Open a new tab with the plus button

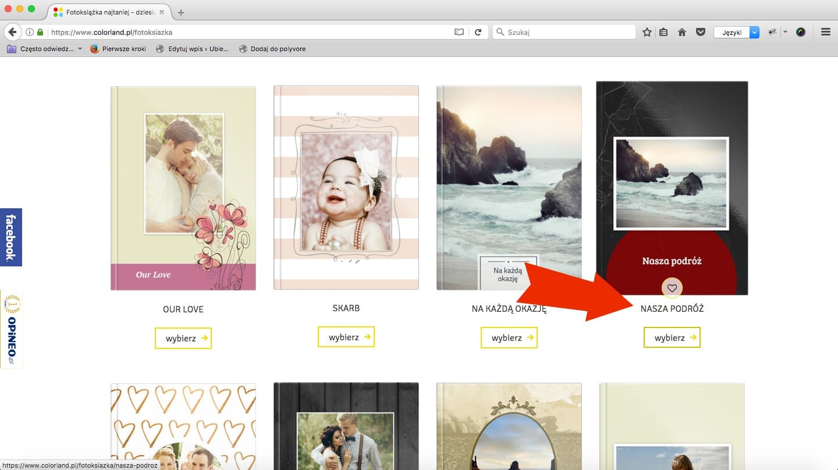tap(181, 12)
